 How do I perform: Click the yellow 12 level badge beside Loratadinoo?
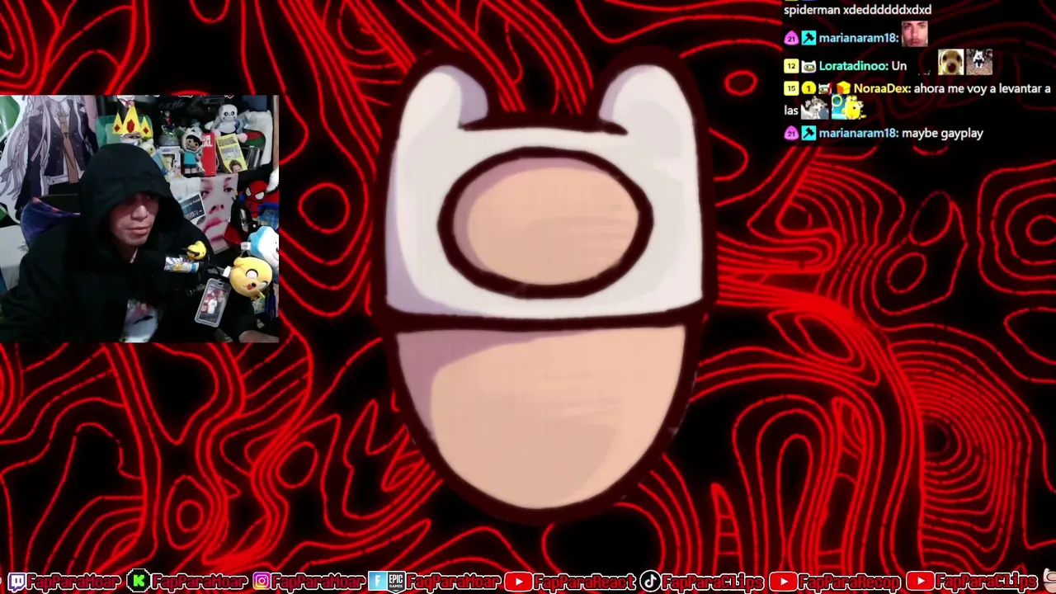(791, 66)
